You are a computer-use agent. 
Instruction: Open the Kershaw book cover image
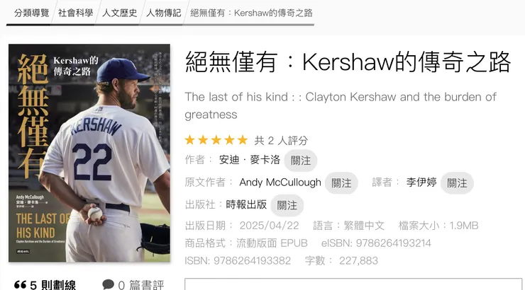tap(89, 153)
